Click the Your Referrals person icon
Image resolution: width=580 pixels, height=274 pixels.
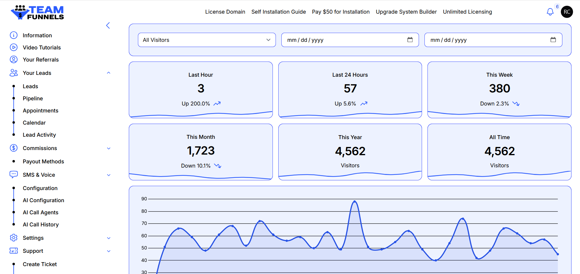click(x=14, y=59)
